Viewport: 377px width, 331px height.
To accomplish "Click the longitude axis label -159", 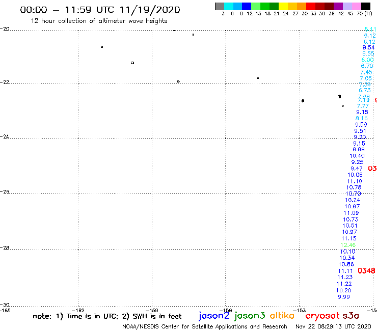I will click(152, 310).
